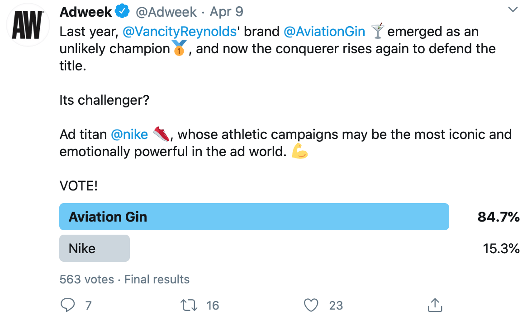Screen dimensions: 527x329
Task: Click the blue verified badge next to Adweek
Action: (x=121, y=11)
